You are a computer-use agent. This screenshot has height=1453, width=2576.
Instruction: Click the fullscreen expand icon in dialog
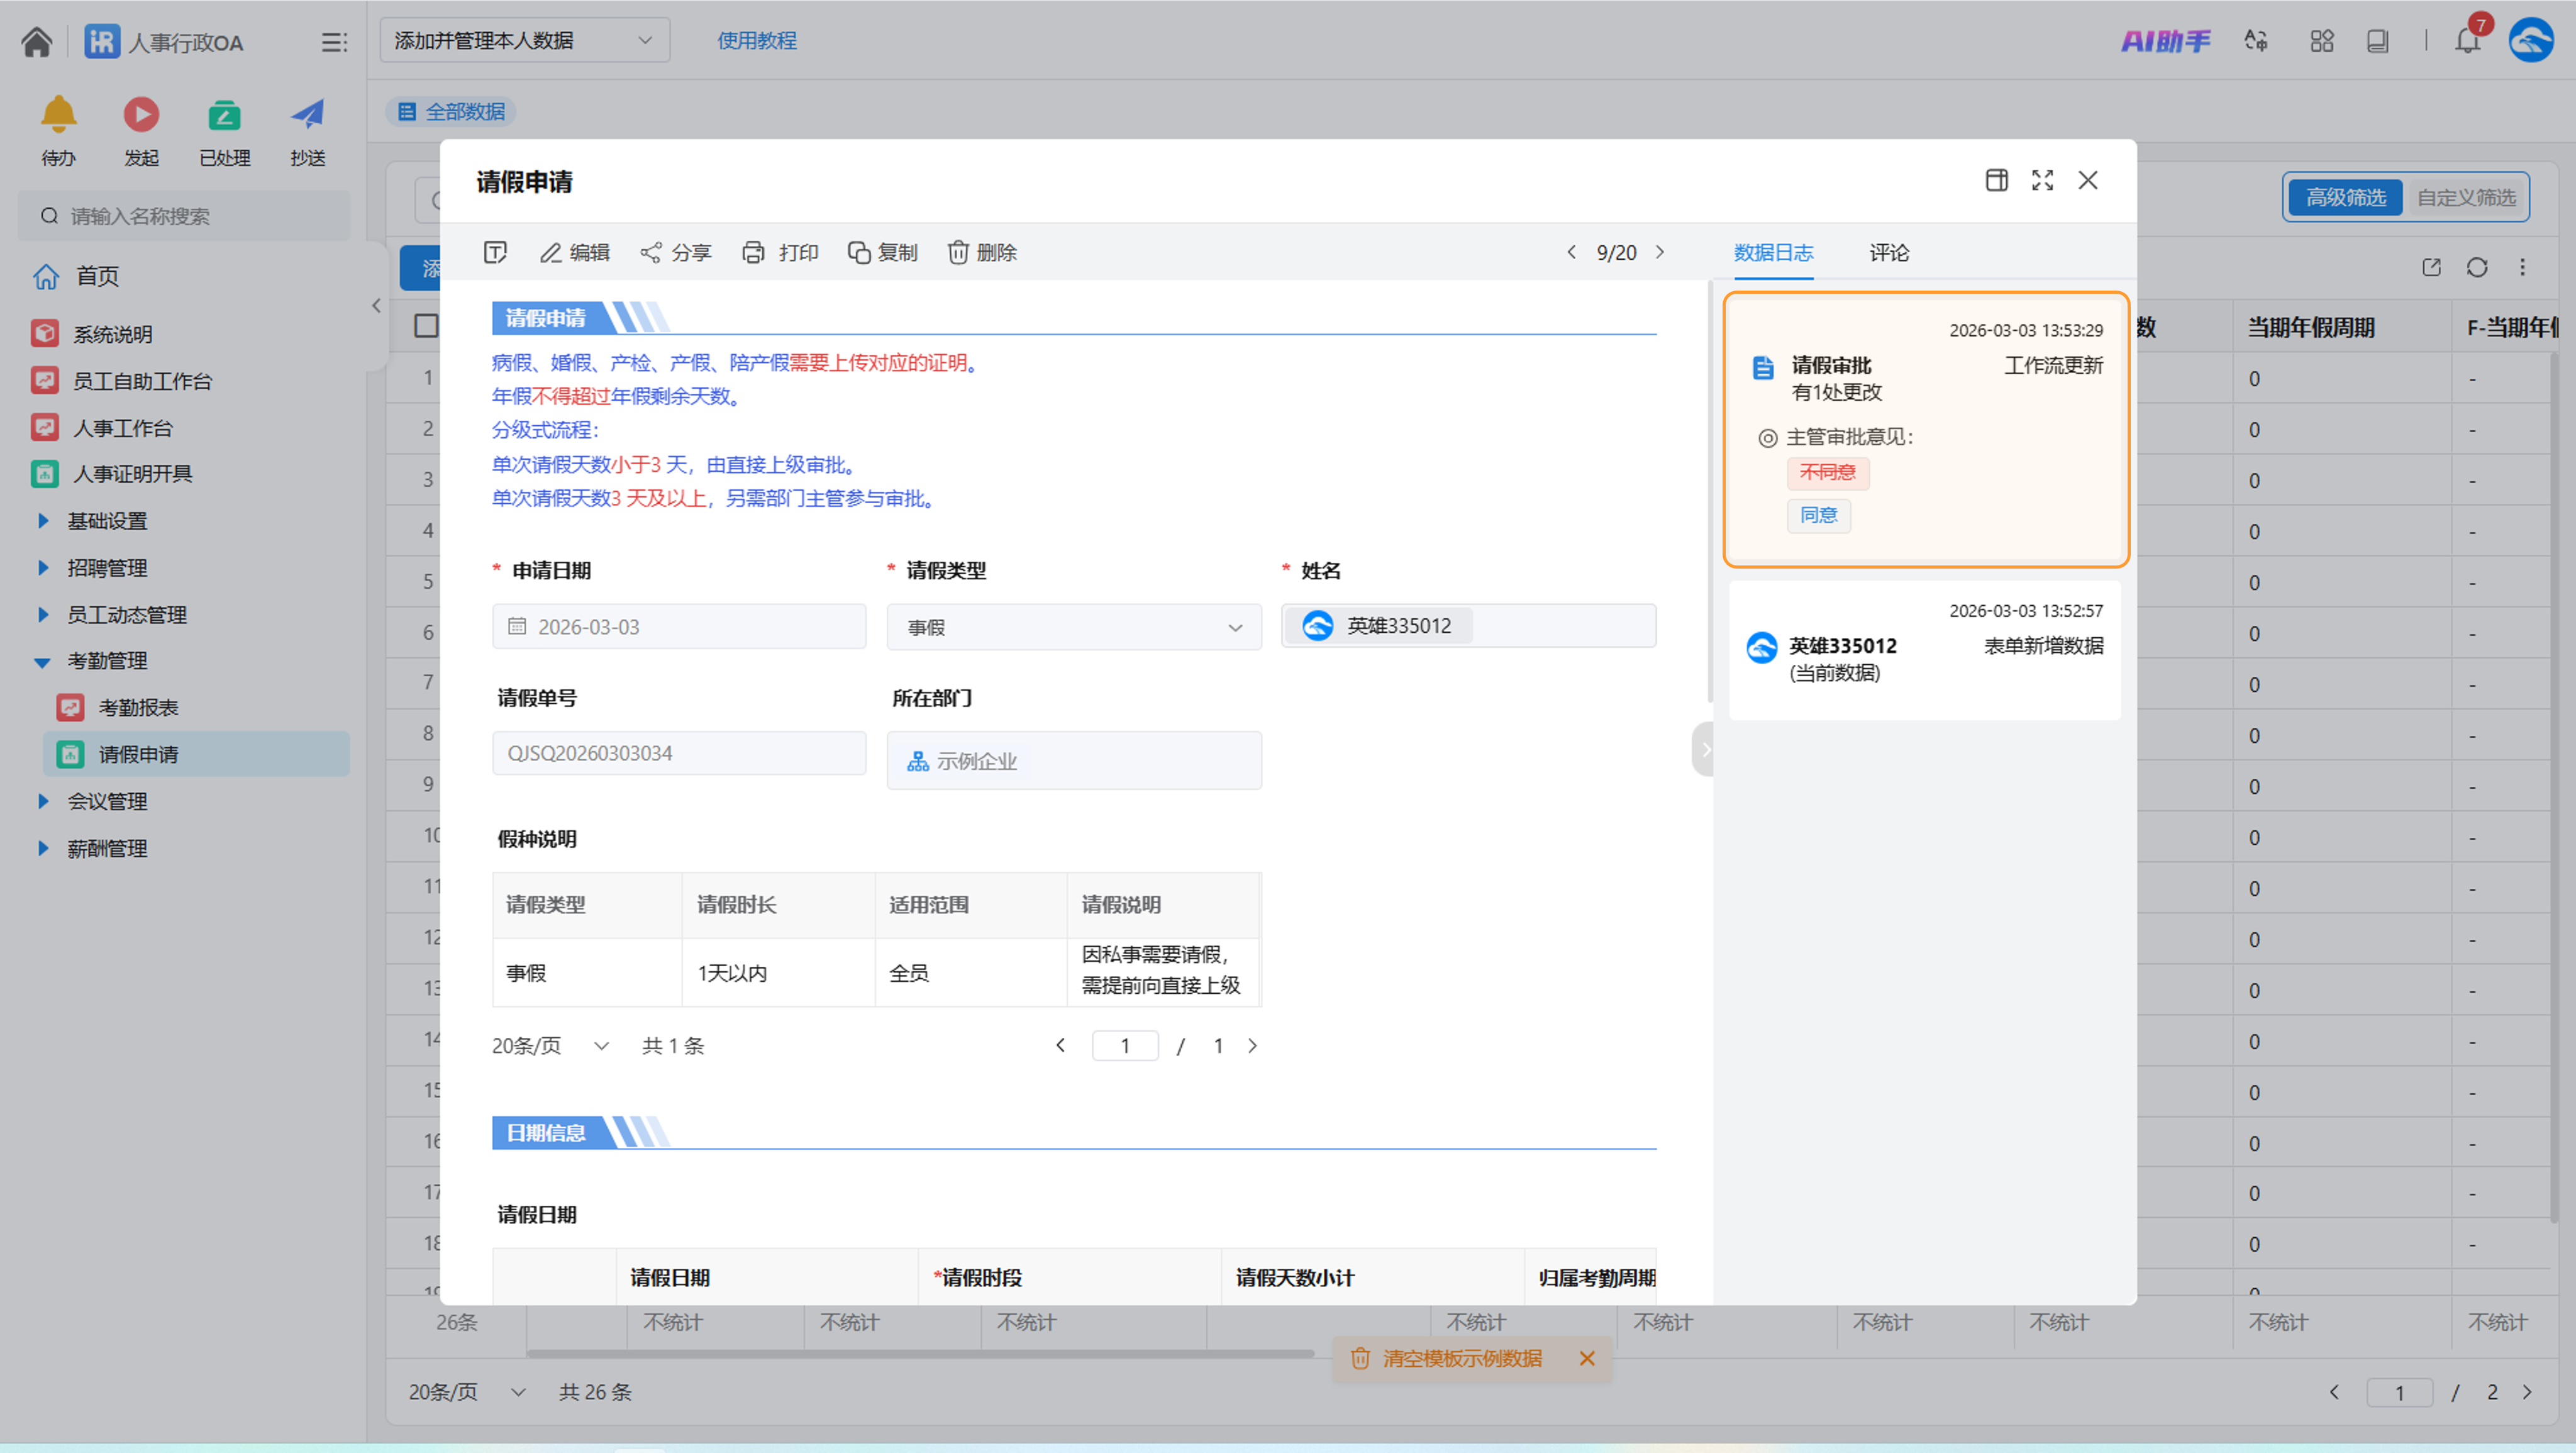(x=2042, y=180)
